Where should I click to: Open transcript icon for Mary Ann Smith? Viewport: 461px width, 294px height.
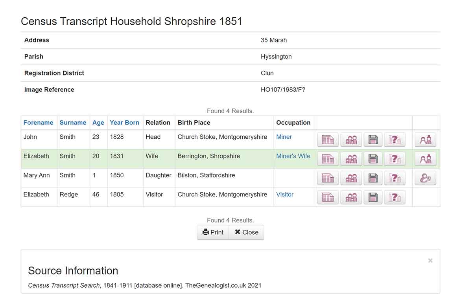[x=328, y=178]
